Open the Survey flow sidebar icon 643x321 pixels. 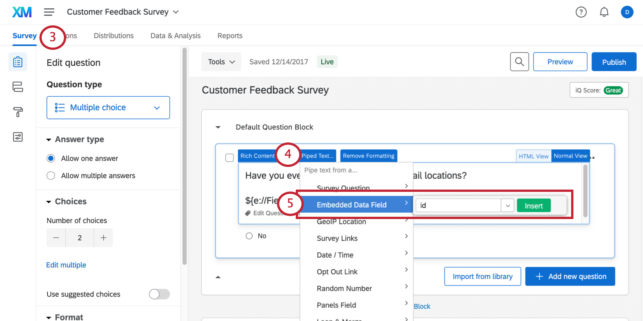point(18,87)
